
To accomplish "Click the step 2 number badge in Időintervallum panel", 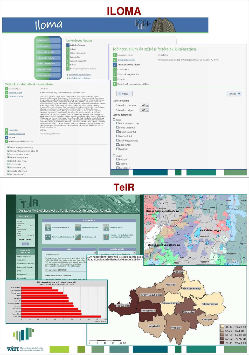I will pyautogui.click(x=114, y=60).
